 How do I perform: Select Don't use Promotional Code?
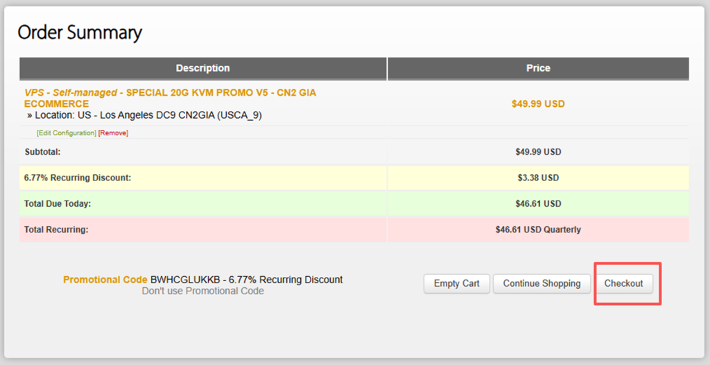point(202,291)
